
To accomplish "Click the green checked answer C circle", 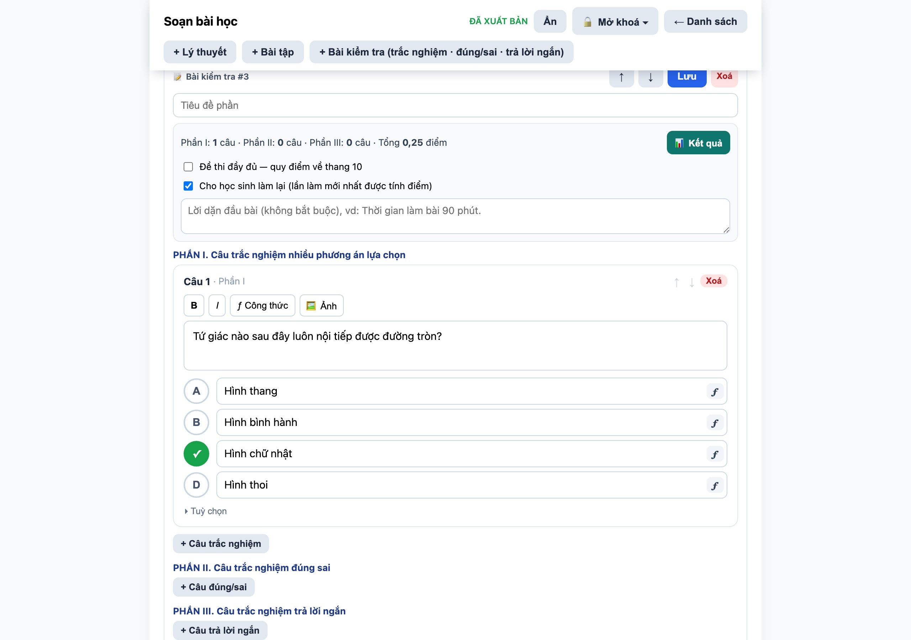I will pyautogui.click(x=196, y=454).
